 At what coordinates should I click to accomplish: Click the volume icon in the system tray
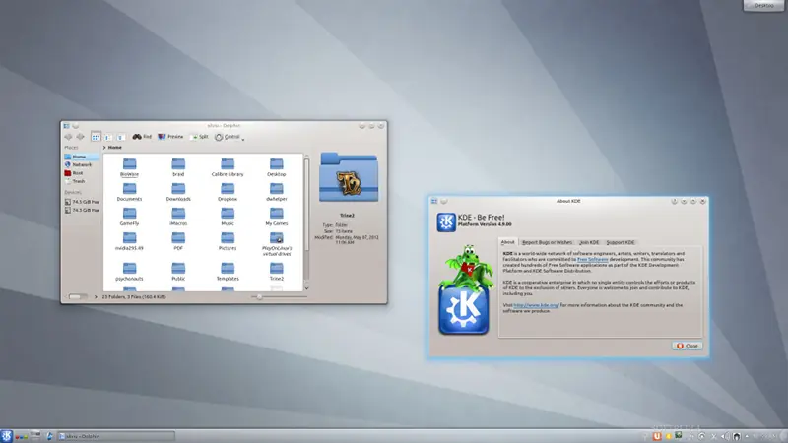[725, 436]
